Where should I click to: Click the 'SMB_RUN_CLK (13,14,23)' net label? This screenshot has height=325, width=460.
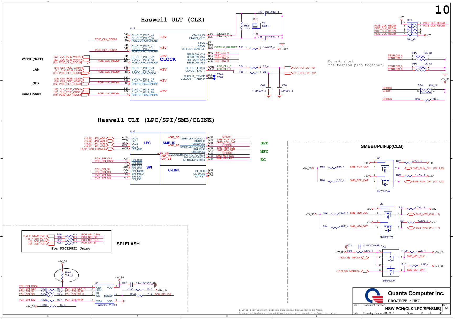coord(429,168)
